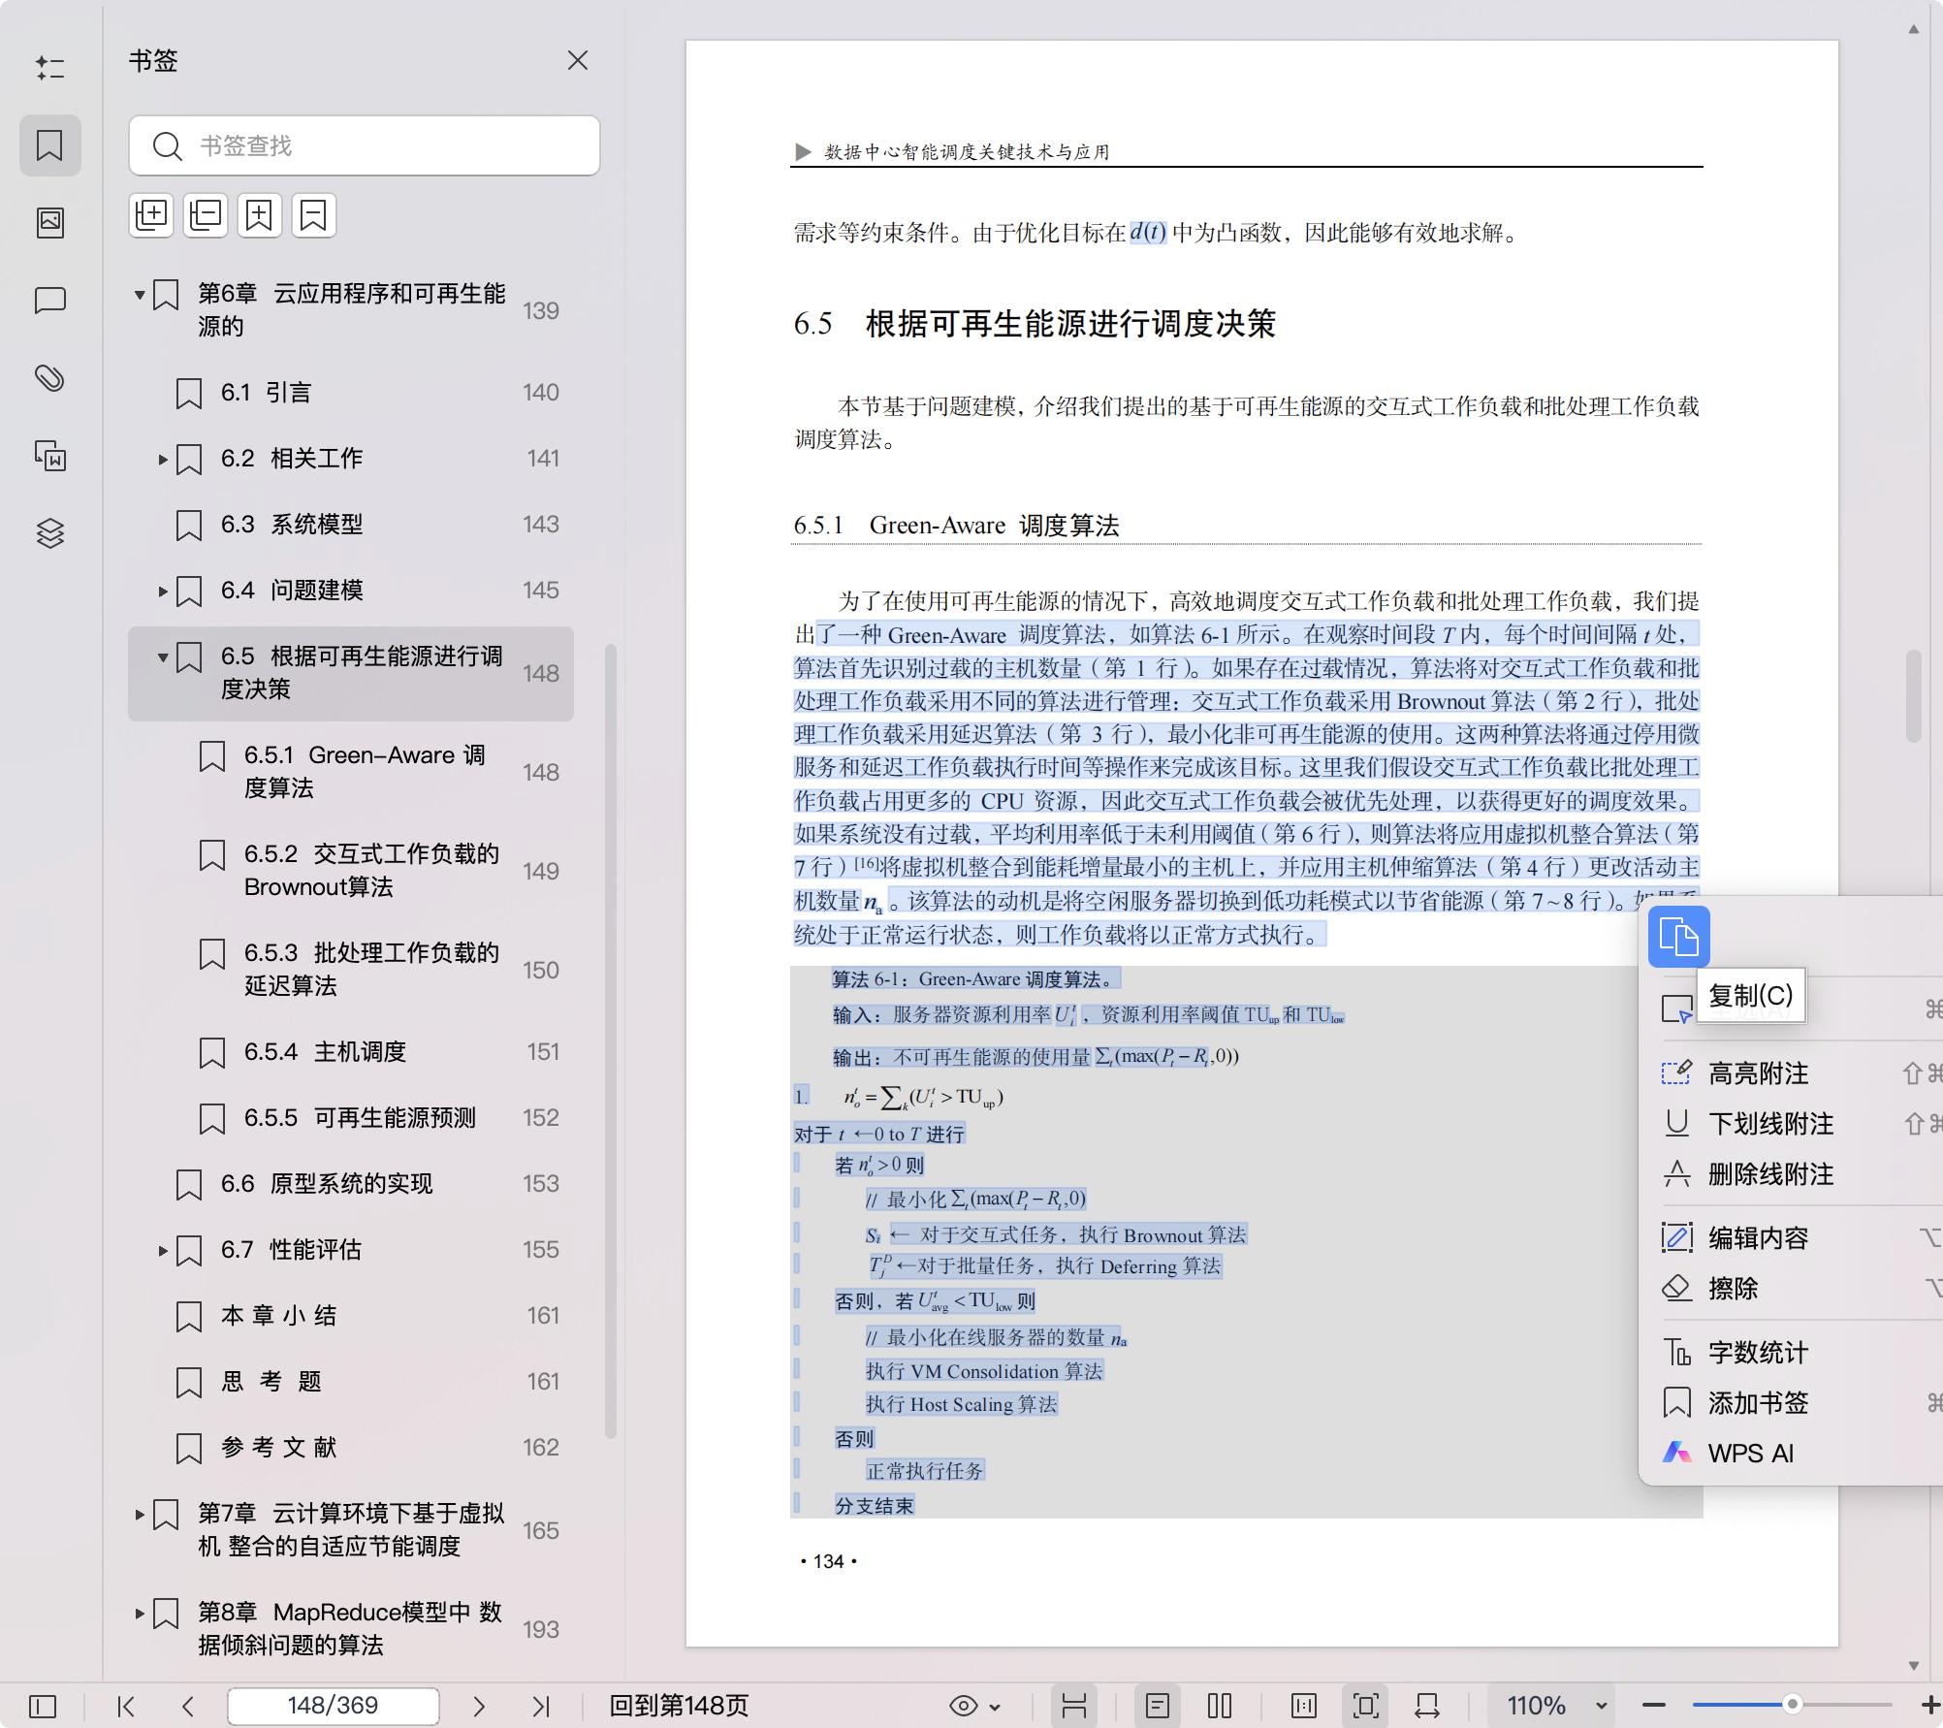Open the comments panel icon
Screen dimensions: 1943x1728
tap(49, 301)
